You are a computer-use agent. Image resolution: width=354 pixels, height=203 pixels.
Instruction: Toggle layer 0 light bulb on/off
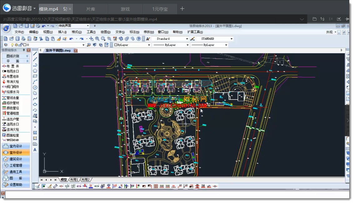[x=12, y=45]
